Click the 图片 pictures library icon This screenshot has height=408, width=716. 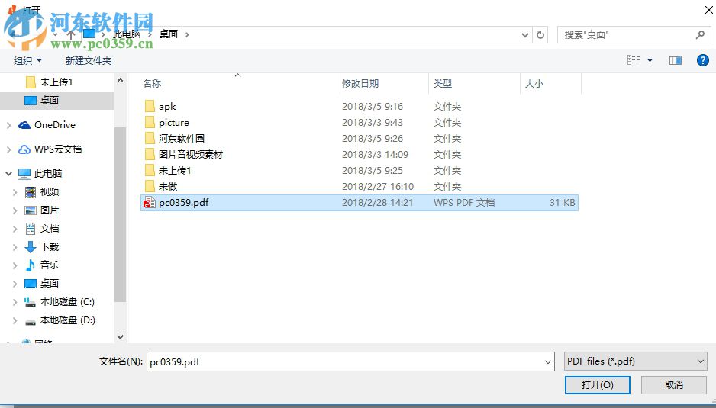click(30, 210)
